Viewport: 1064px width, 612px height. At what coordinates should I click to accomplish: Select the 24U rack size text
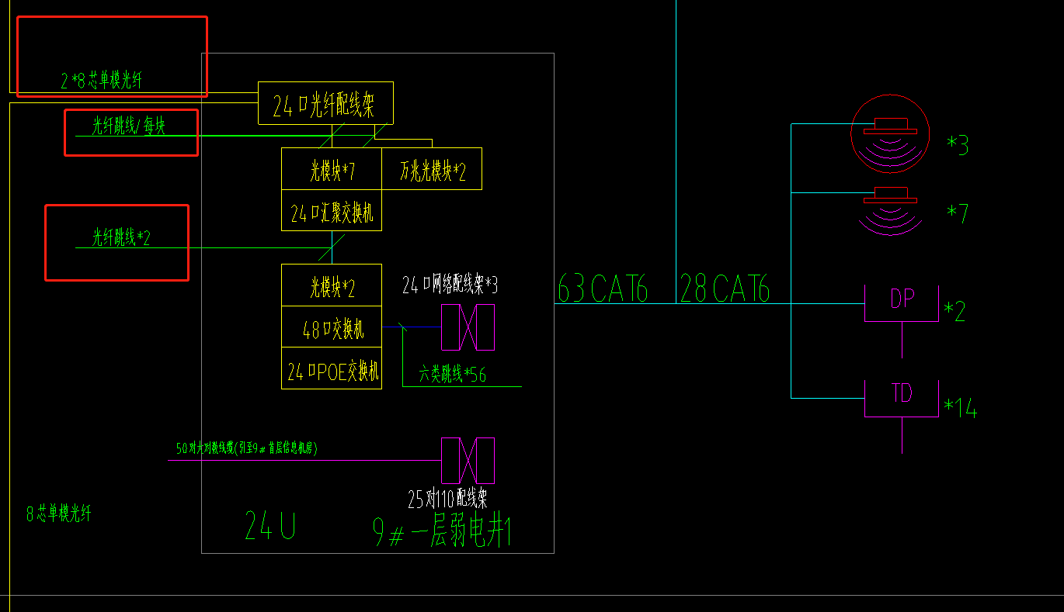click(270, 525)
